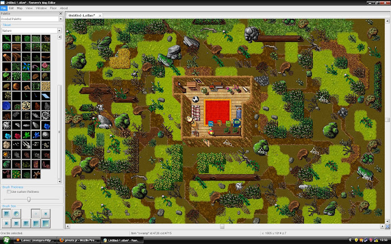Switch brush shape to circle
391x244 pixels.
coord(16,213)
